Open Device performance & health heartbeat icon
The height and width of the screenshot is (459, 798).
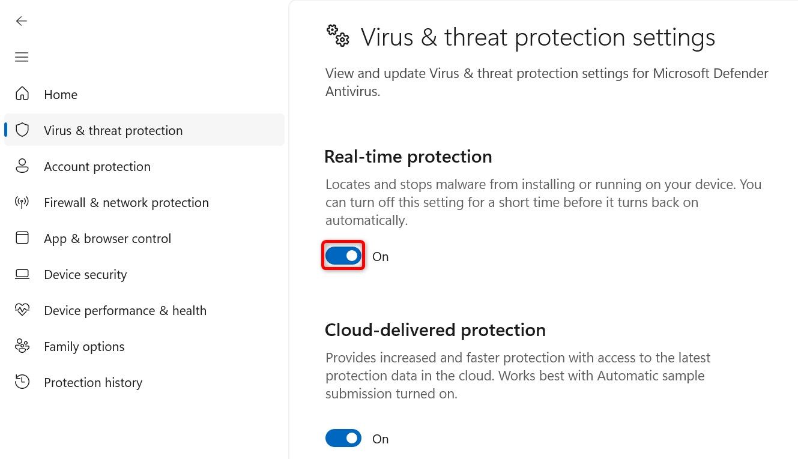(22, 310)
